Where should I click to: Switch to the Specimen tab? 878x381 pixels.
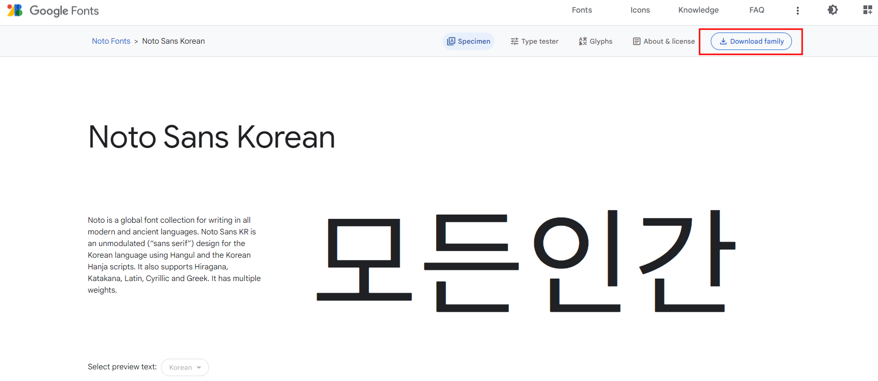tap(468, 41)
